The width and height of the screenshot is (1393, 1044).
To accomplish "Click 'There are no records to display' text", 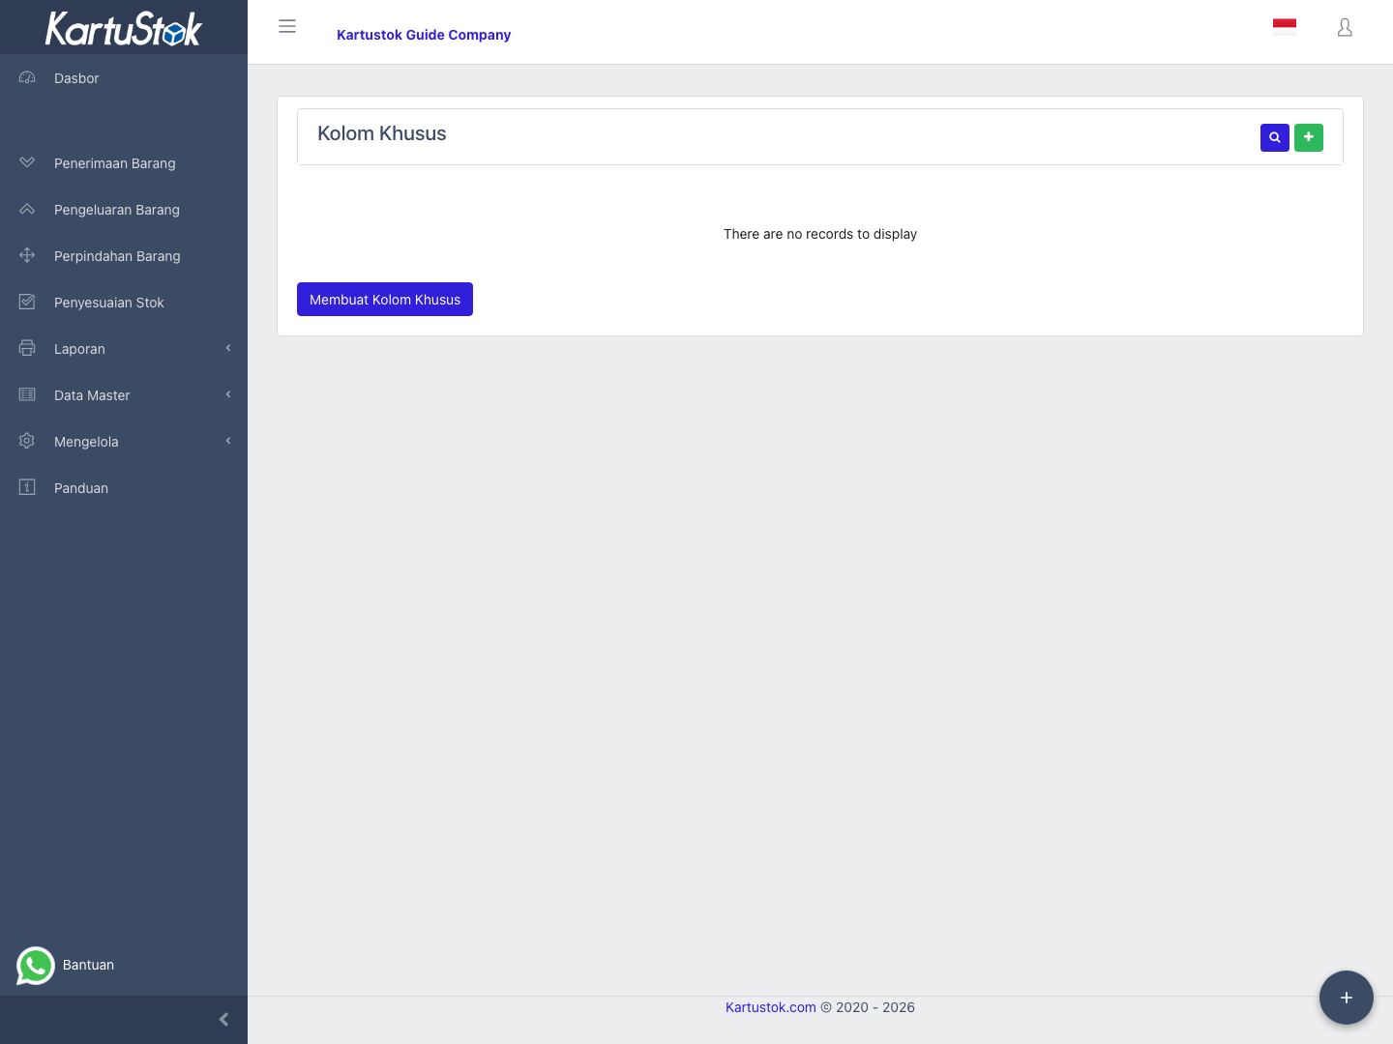I will click(820, 234).
